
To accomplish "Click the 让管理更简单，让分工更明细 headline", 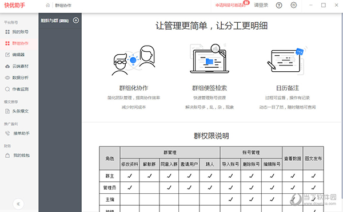I will [212, 26].
